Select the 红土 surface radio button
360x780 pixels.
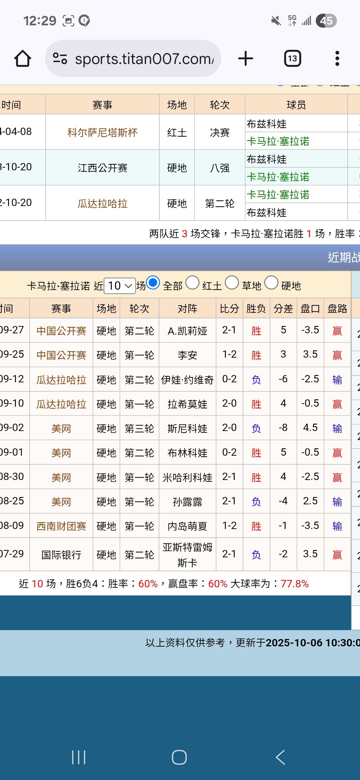[192, 283]
